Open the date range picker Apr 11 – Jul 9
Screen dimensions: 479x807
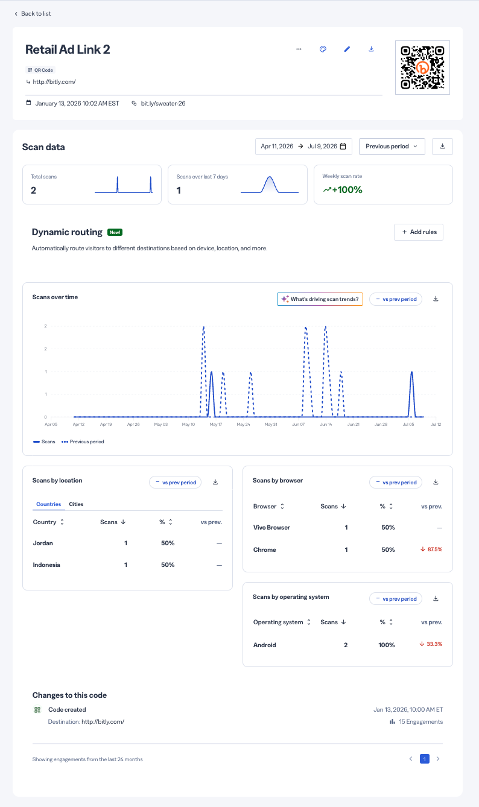coord(304,147)
